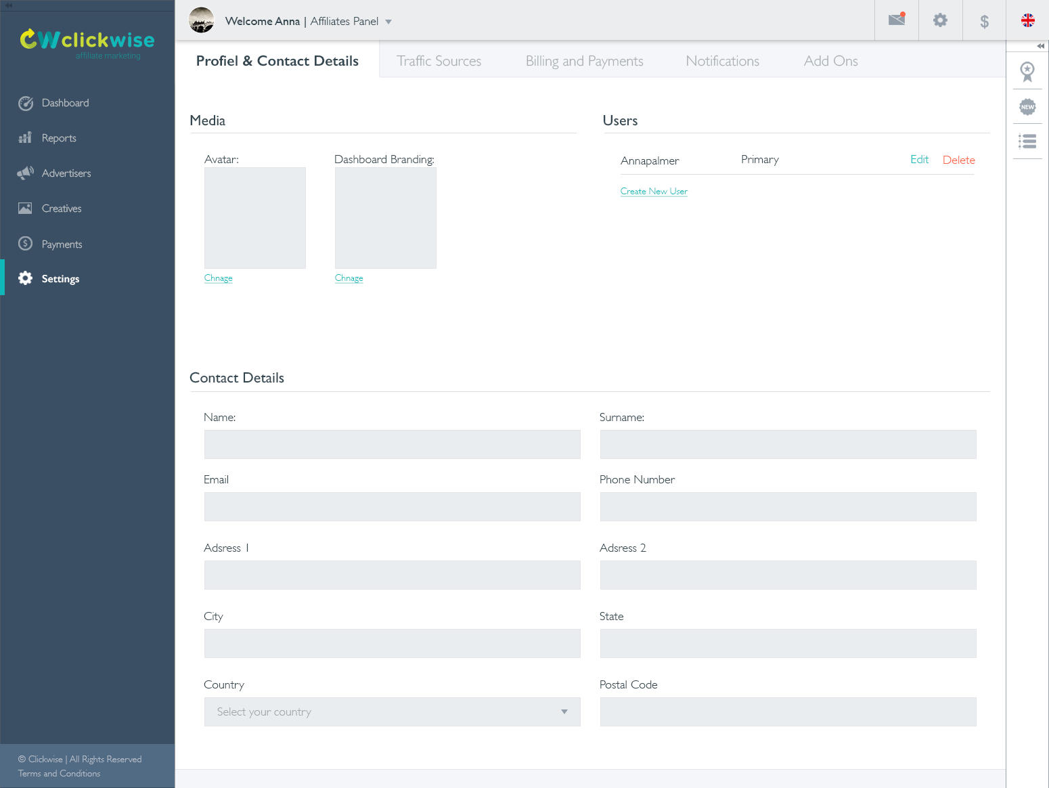The image size is (1049, 788).
Task: Click the NEW badge icon on right panel
Action: click(x=1027, y=106)
